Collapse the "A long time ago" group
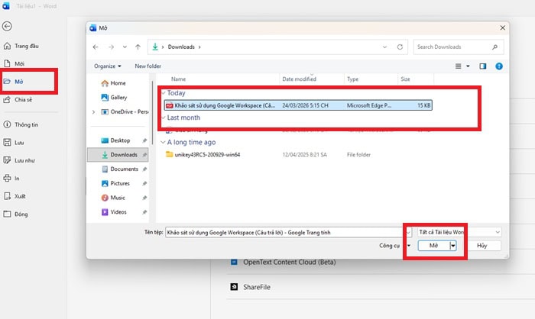The image size is (535, 319). point(164,142)
